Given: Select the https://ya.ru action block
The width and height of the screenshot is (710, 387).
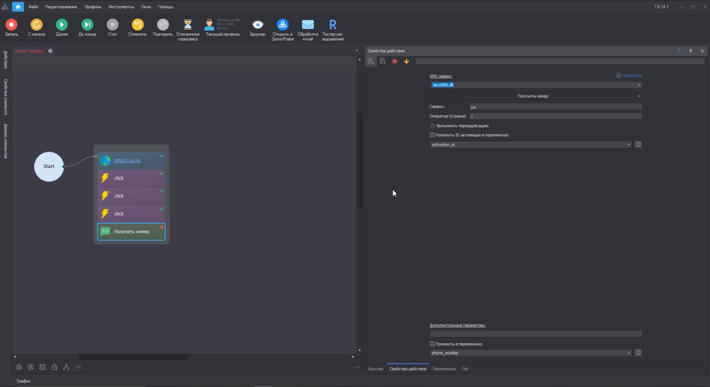Looking at the screenshot, I should click(x=131, y=160).
